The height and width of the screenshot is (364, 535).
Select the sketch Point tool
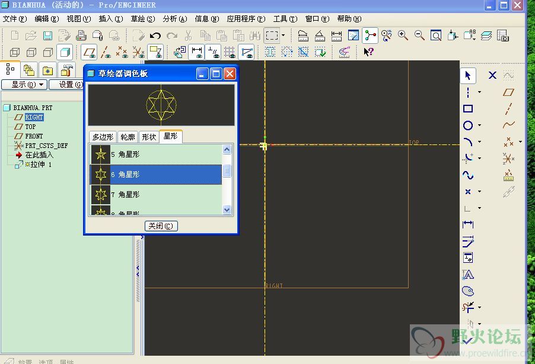coord(468,192)
